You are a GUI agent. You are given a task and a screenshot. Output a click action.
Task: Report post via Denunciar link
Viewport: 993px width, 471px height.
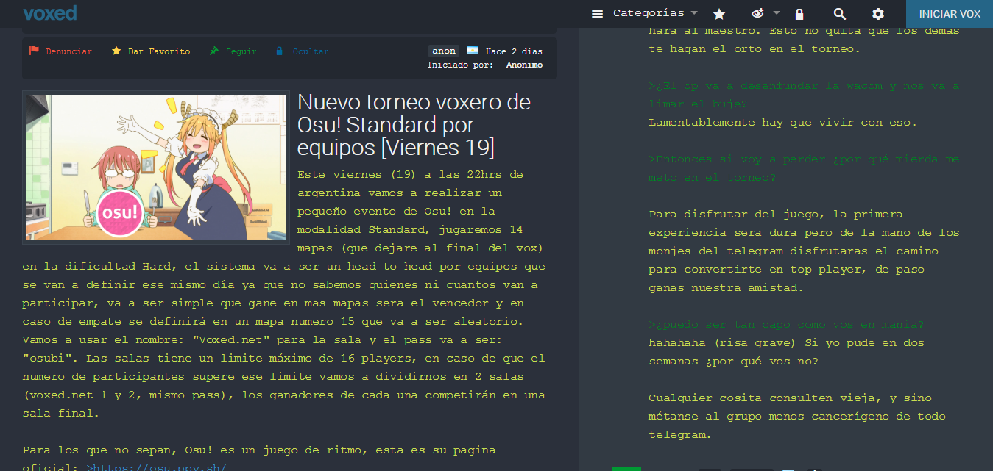point(69,51)
